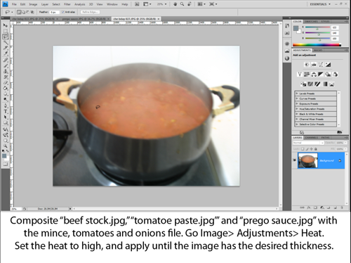351x263 pixels.
Task: Add a Channel Mixer adjustment
Action: [x=335, y=75]
